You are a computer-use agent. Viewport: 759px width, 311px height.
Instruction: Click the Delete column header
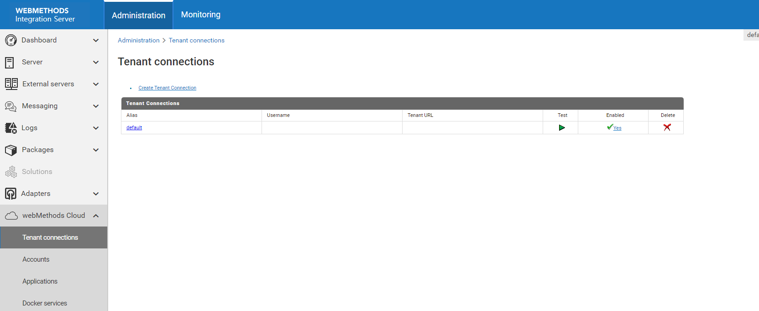668,116
